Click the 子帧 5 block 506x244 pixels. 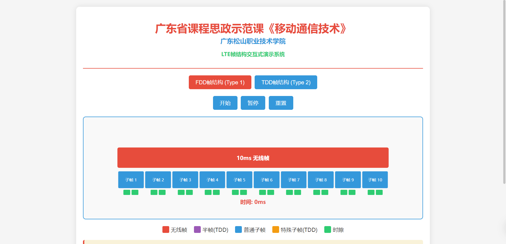coord(239,180)
